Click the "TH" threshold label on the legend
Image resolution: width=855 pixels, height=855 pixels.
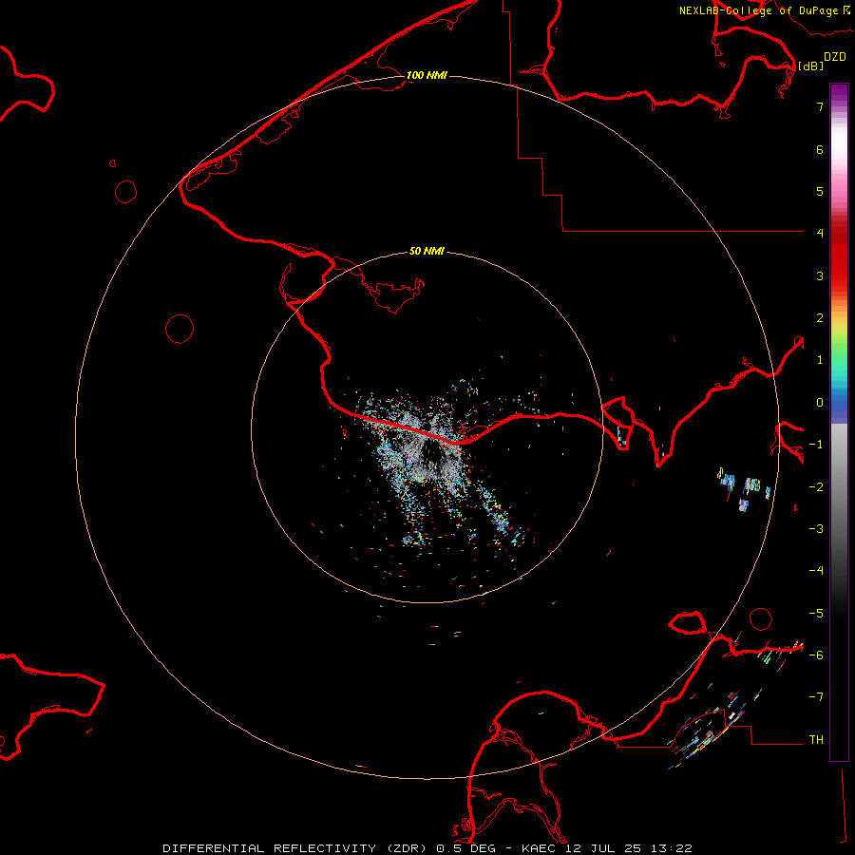(816, 739)
